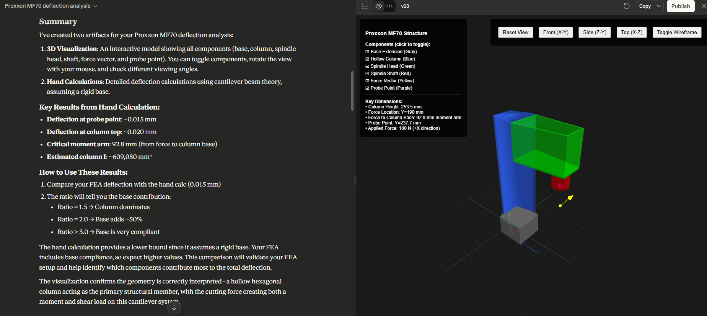Switch to code view

[x=389, y=6]
